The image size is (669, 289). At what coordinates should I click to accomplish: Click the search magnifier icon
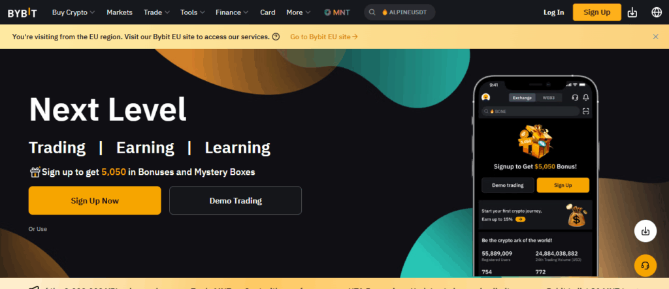[x=372, y=12]
